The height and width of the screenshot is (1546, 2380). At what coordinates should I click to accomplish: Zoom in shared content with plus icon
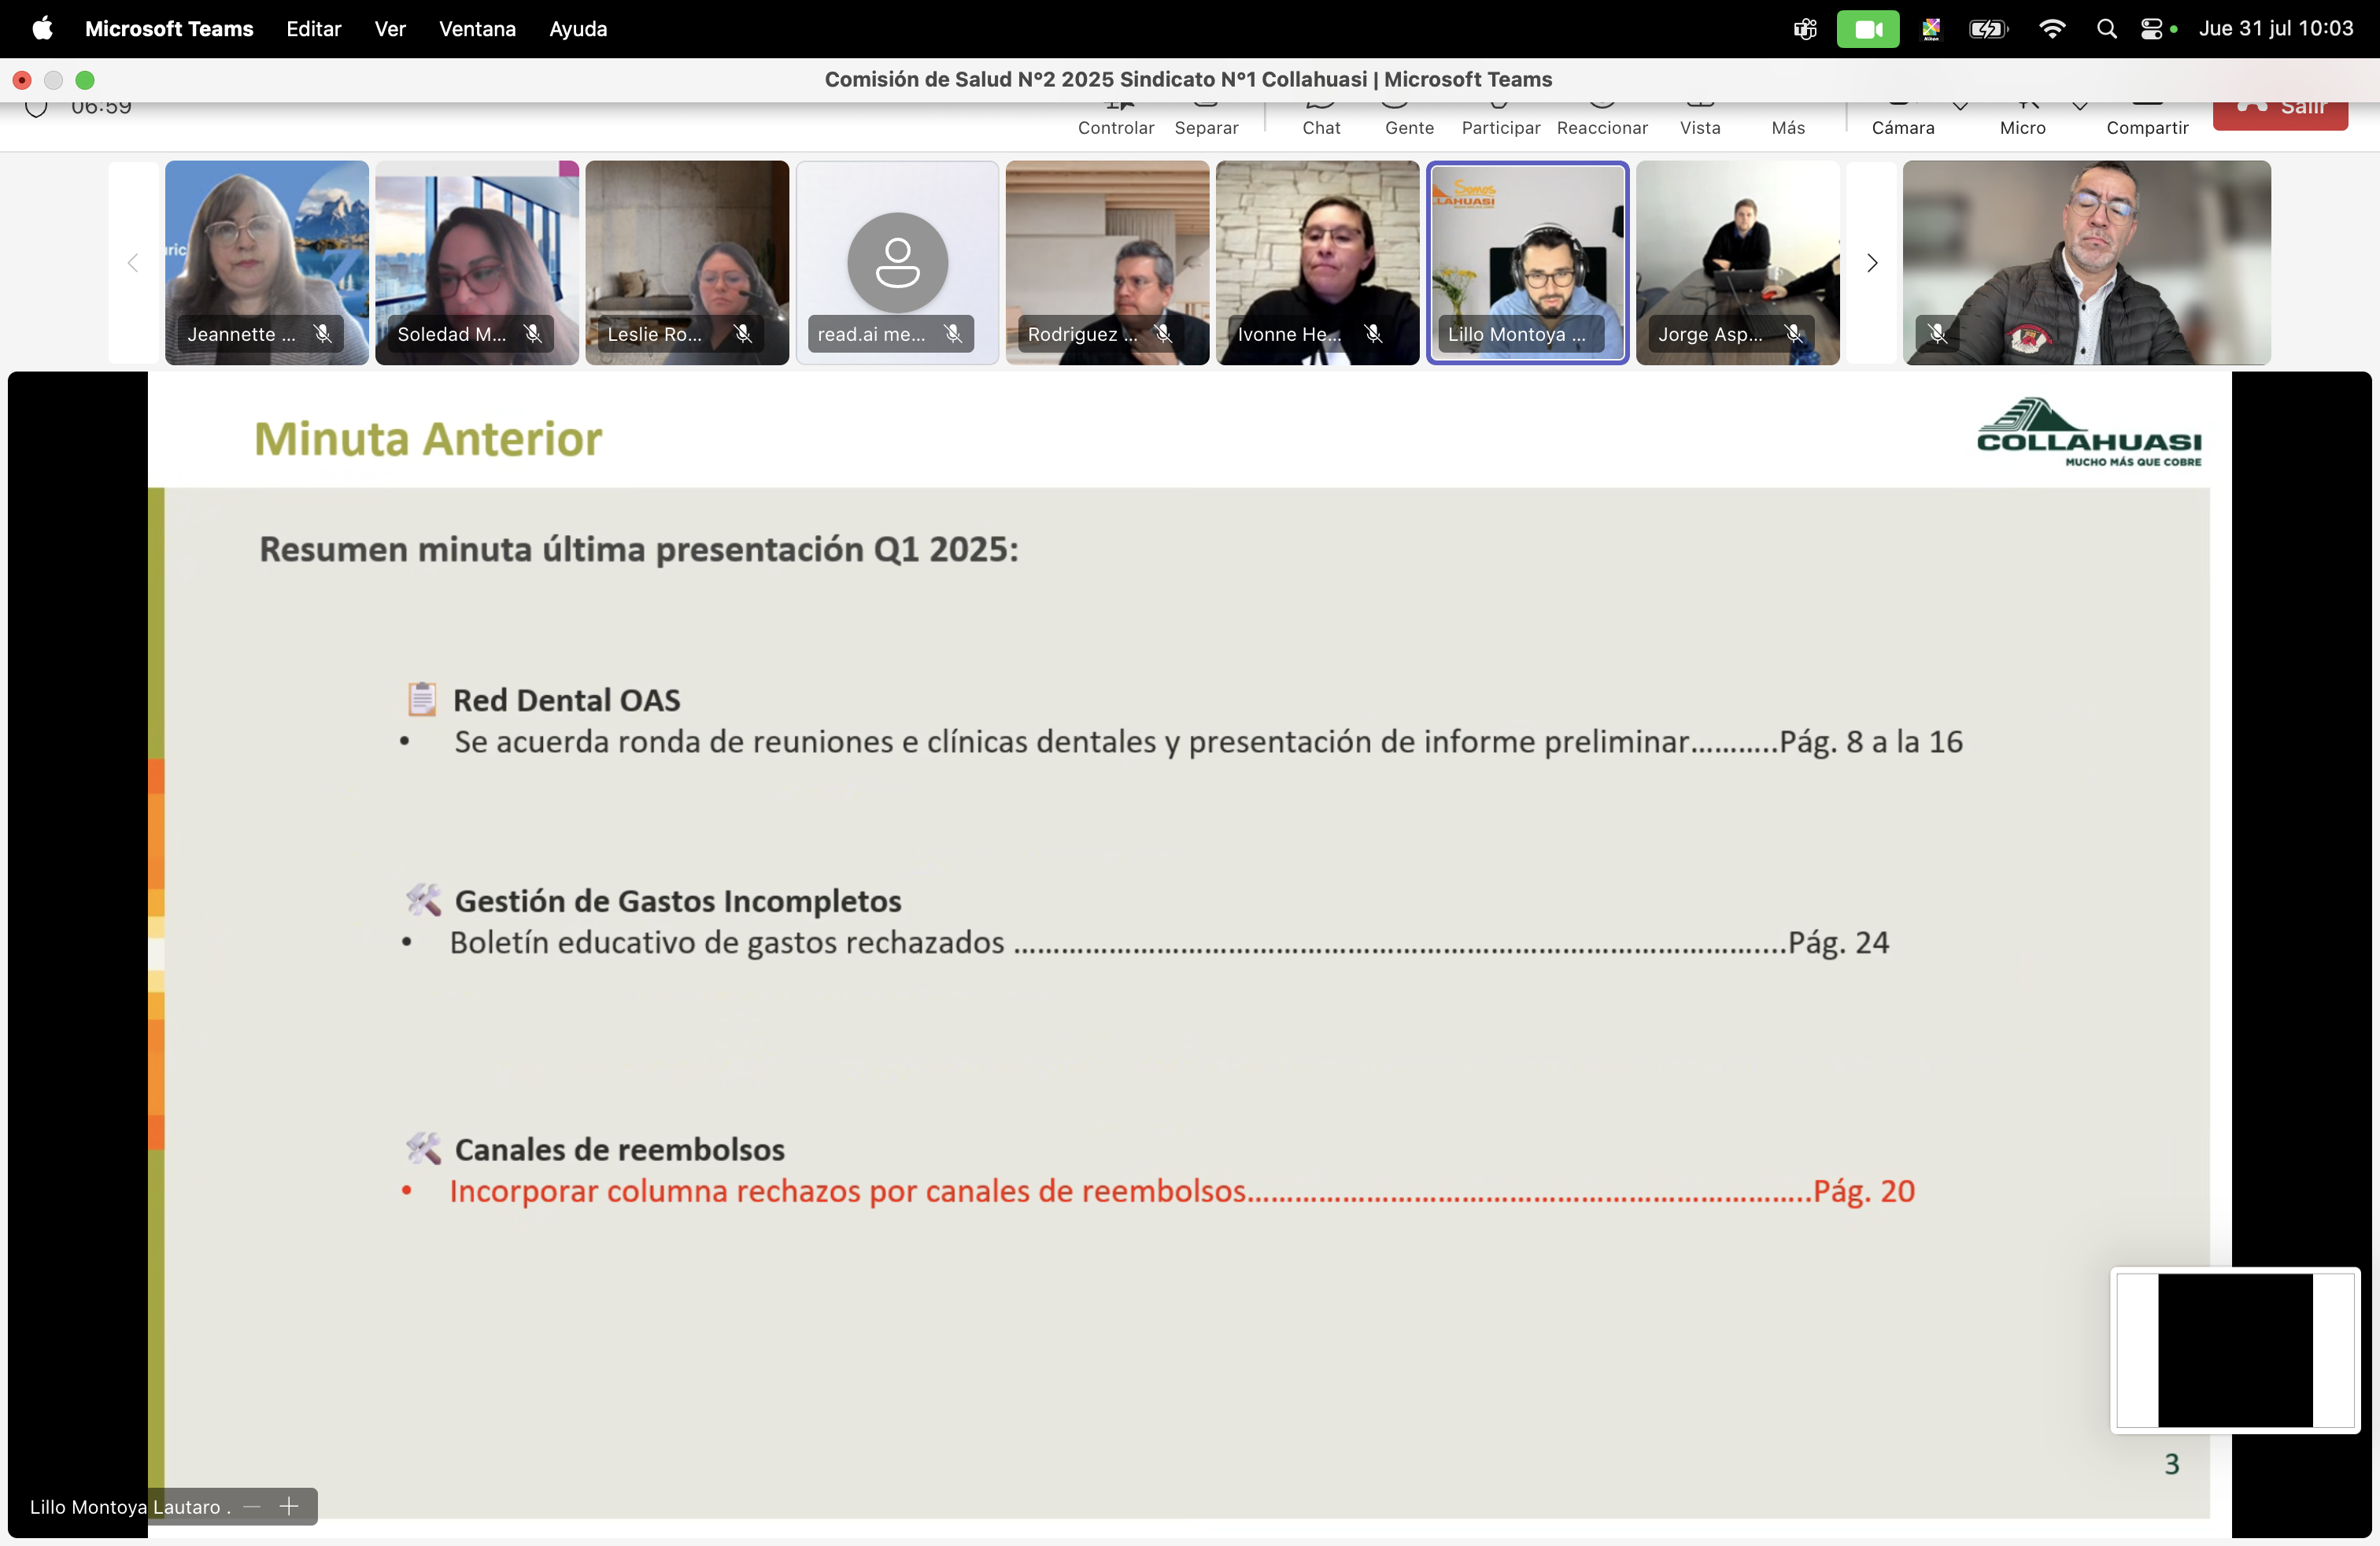point(289,1506)
